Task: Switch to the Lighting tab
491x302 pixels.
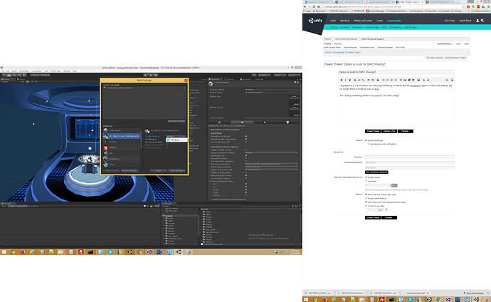Action: click(230, 79)
